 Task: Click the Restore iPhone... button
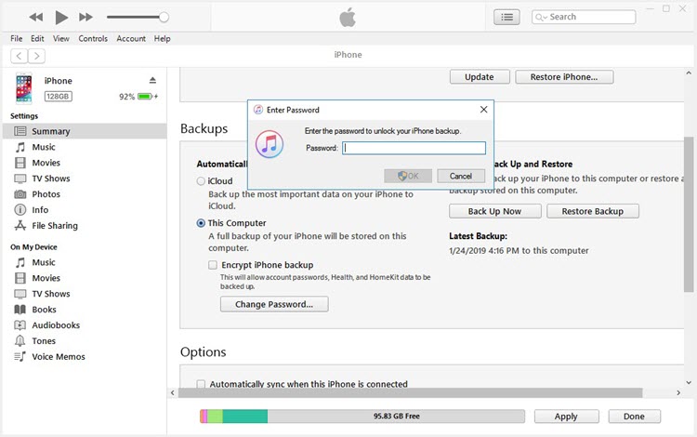tap(564, 77)
